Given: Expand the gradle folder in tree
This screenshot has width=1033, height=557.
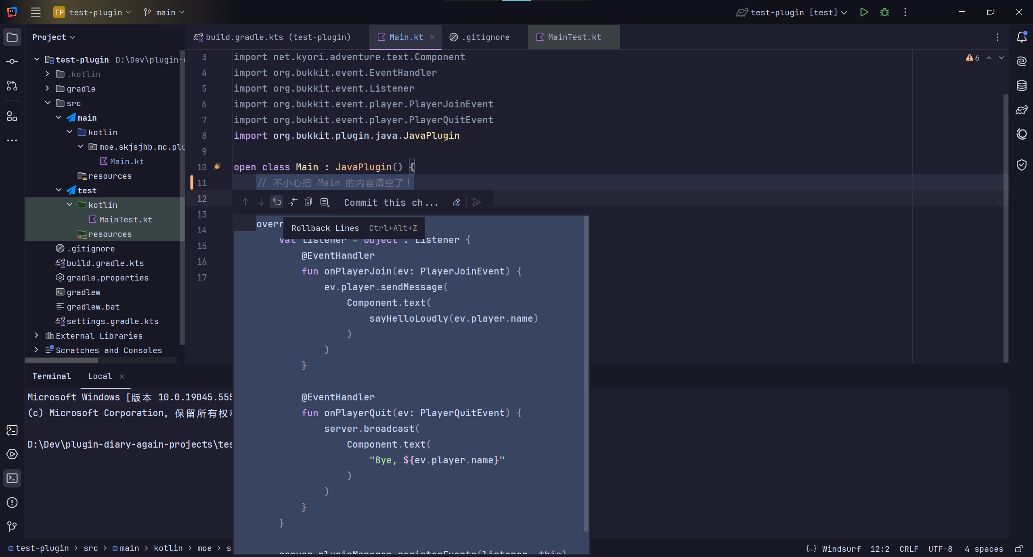Looking at the screenshot, I should click(47, 88).
